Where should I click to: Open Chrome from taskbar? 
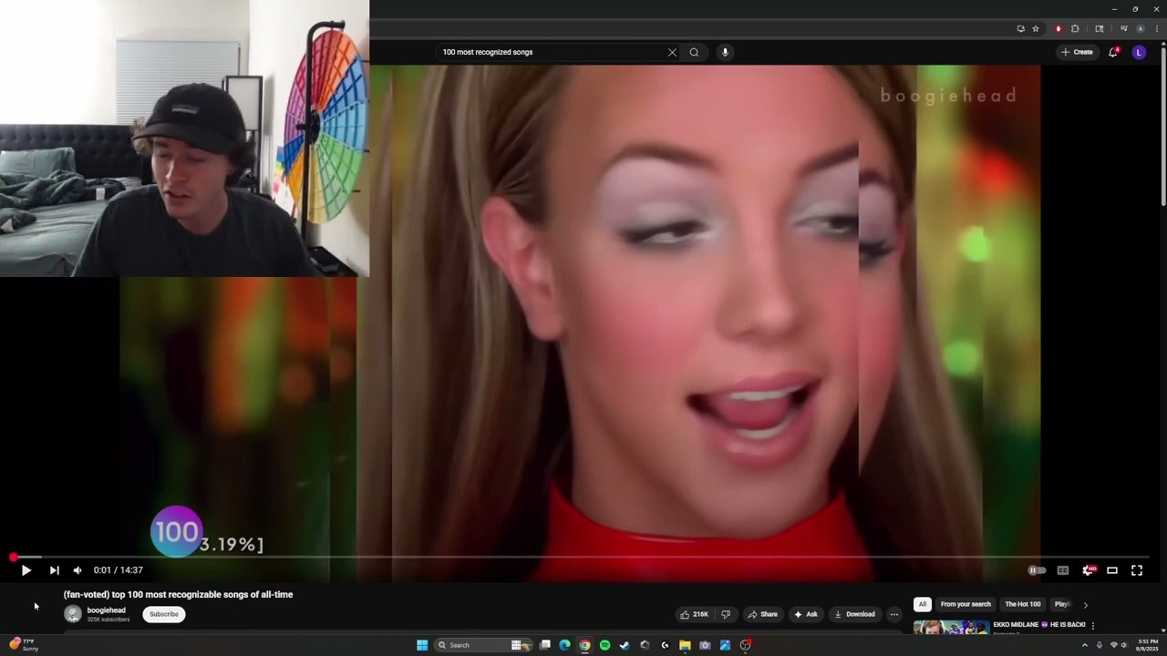(x=584, y=645)
